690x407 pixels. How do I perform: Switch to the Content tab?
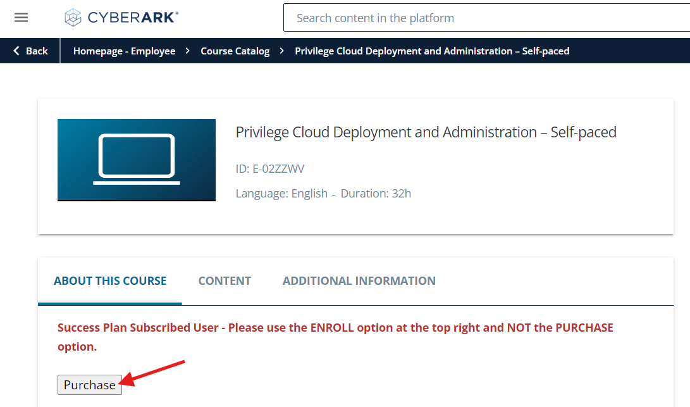point(225,281)
